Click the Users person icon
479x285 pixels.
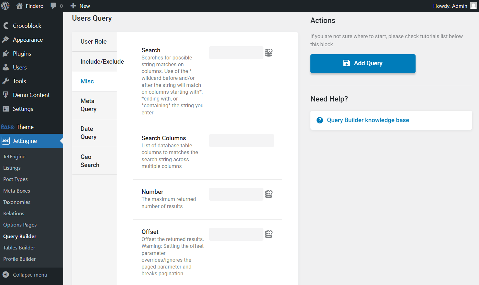(x=6, y=67)
